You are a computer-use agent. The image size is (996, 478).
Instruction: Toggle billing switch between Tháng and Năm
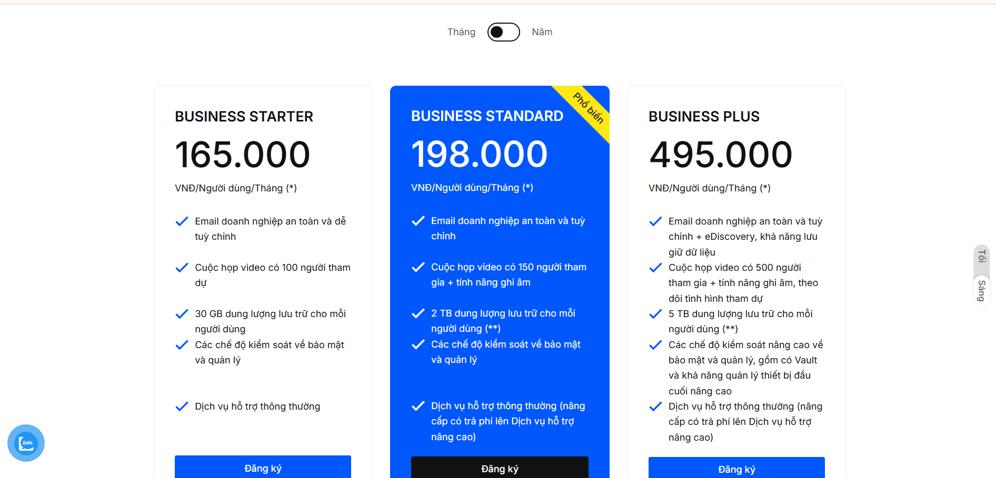click(503, 32)
